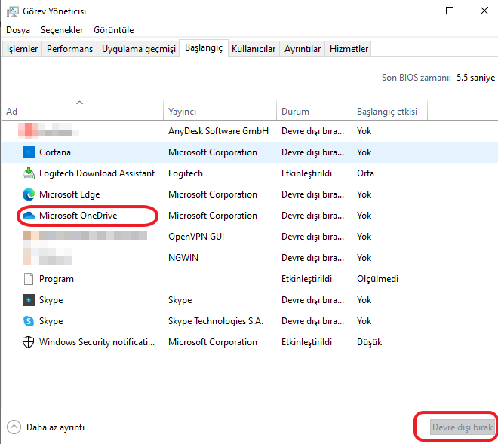Sort by the Yayıncı column header
498x444 pixels.
point(220,110)
